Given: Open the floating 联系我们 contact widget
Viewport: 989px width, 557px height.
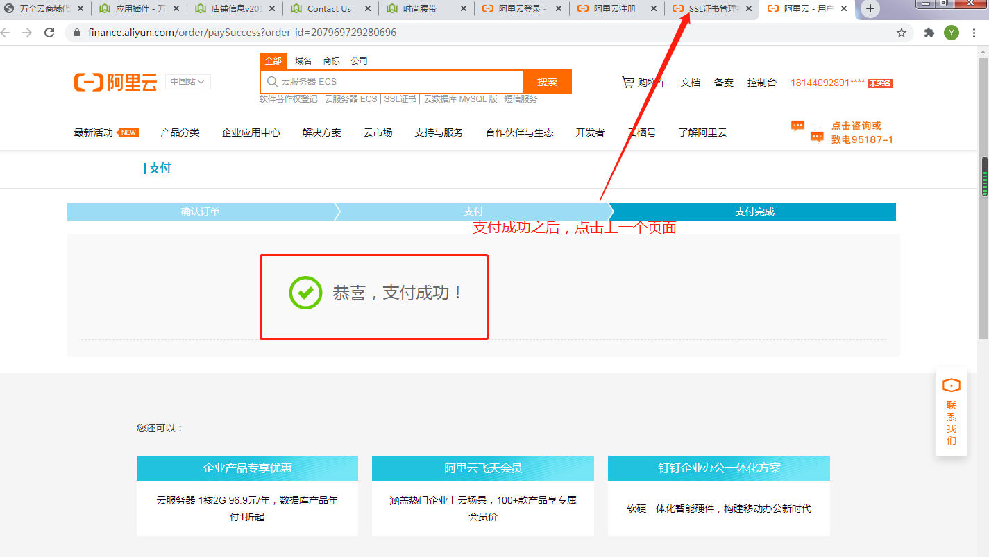Looking at the screenshot, I should coord(951,411).
